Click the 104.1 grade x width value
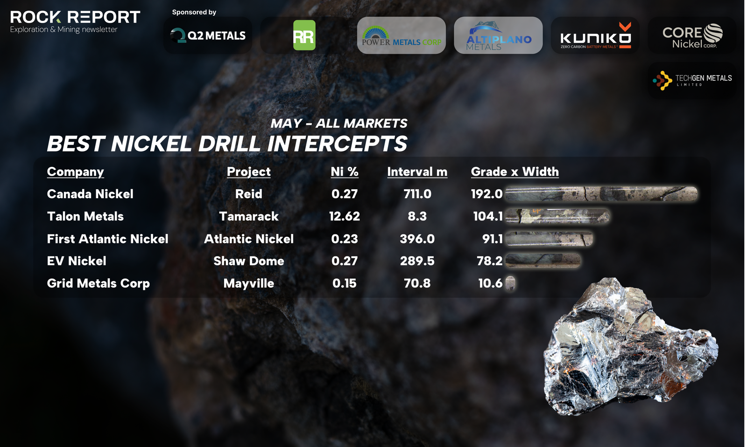 tap(488, 216)
